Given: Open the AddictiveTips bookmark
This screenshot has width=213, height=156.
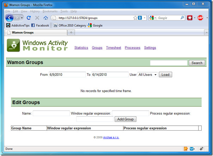Looking at the screenshot, I should 18,25.
